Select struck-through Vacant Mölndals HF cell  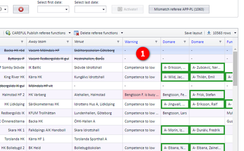(50, 50)
